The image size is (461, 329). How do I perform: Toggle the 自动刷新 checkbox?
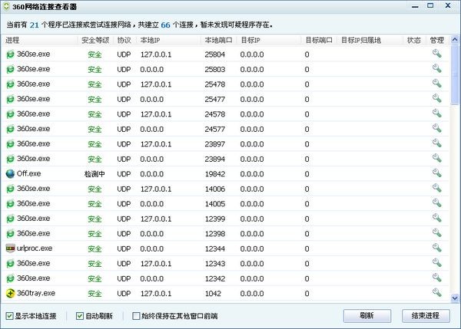pyautogui.click(x=80, y=315)
